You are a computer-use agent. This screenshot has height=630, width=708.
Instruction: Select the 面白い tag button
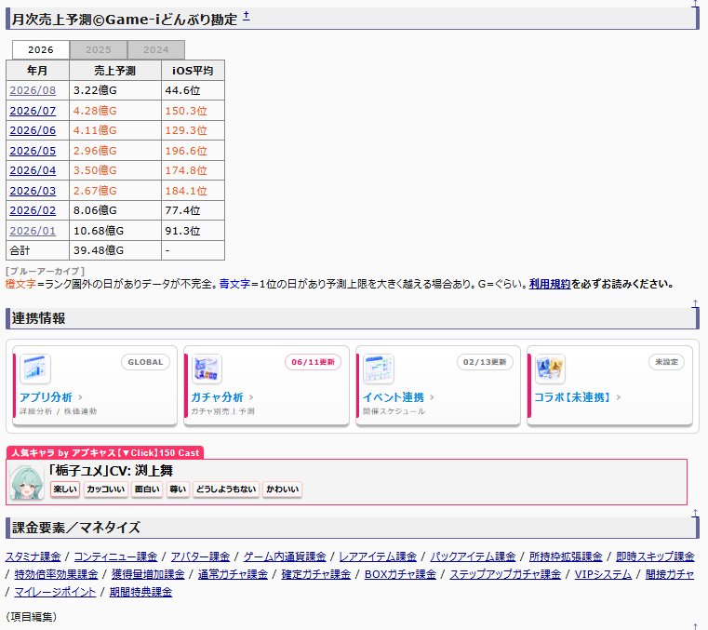[147, 489]
